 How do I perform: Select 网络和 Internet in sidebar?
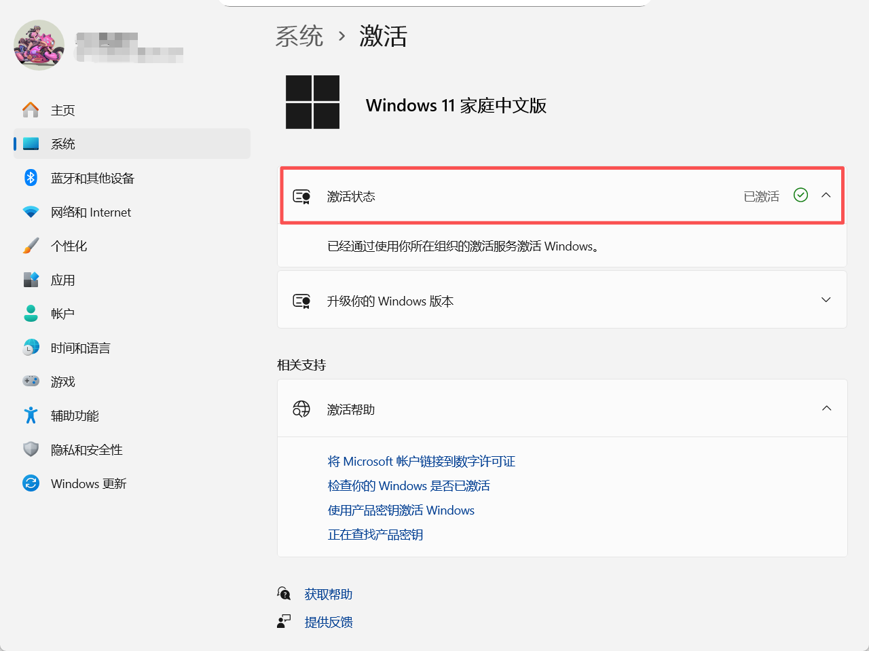90,212
